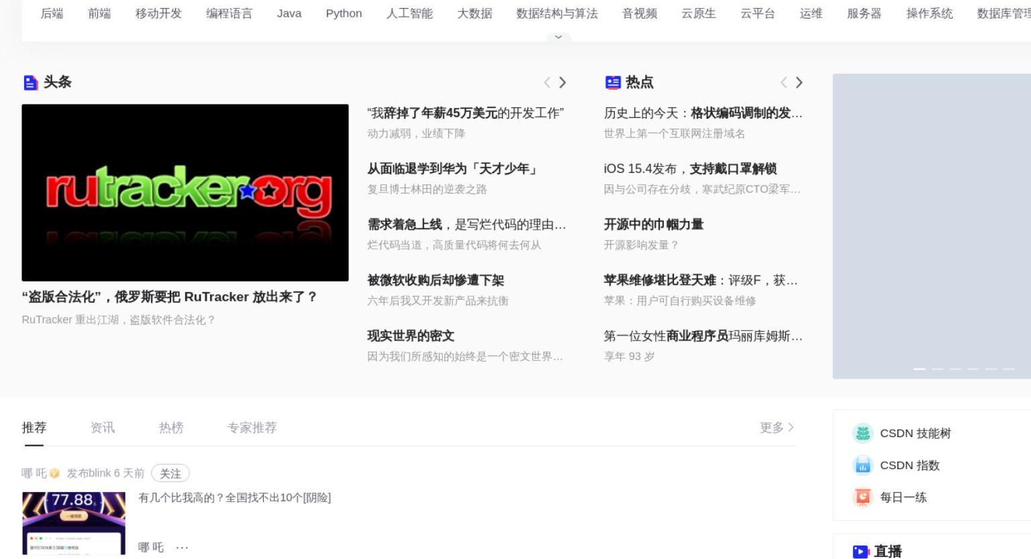Viewport: 1031px width, 559px height.
Task: Open post 有几个比我高的？全国找不出10个
Action: pyautogui.click(x=235, y=497)
